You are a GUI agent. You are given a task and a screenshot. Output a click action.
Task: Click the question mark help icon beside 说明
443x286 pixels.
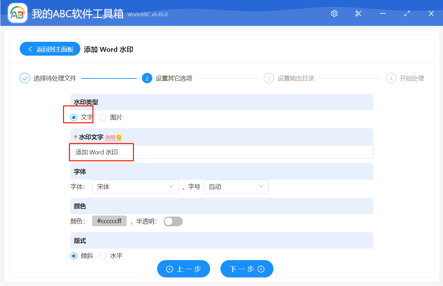119,137
